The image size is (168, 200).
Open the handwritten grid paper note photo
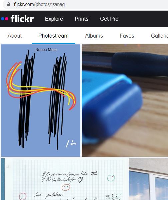[x=64, y=179]
